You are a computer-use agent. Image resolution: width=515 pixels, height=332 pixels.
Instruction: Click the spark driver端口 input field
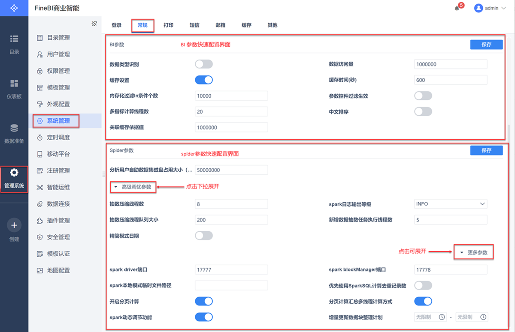tap(231, 270)
